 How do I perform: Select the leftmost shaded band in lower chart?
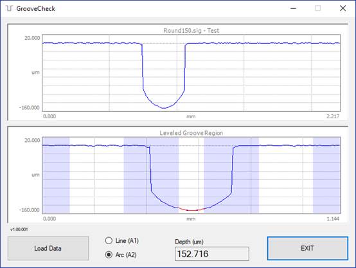tap(56, 175)
